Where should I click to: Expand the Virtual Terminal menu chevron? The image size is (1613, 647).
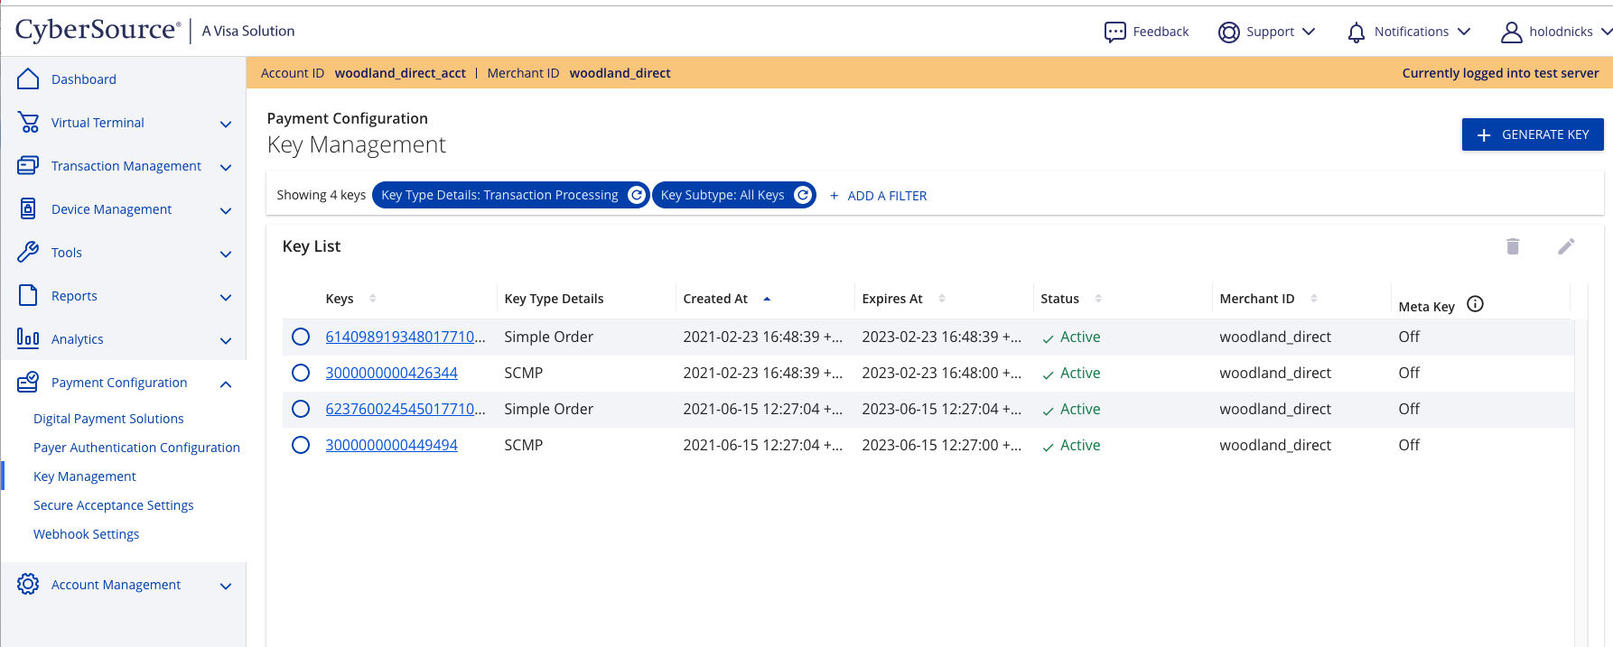tap(226, 125)
